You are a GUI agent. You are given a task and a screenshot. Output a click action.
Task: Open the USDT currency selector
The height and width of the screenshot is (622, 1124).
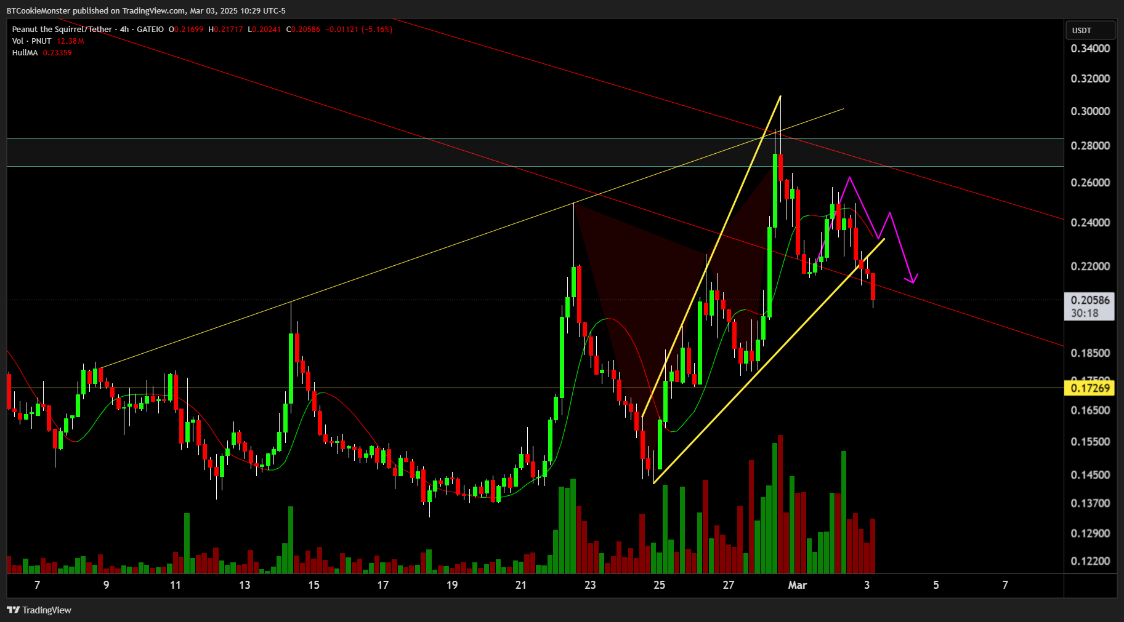click(x=1091, y=30)
